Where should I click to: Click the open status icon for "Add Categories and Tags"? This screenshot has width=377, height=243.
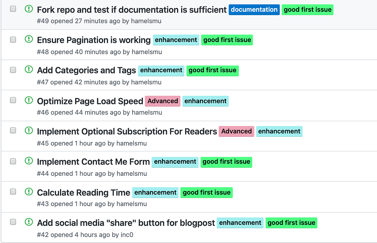coord(29,70)
